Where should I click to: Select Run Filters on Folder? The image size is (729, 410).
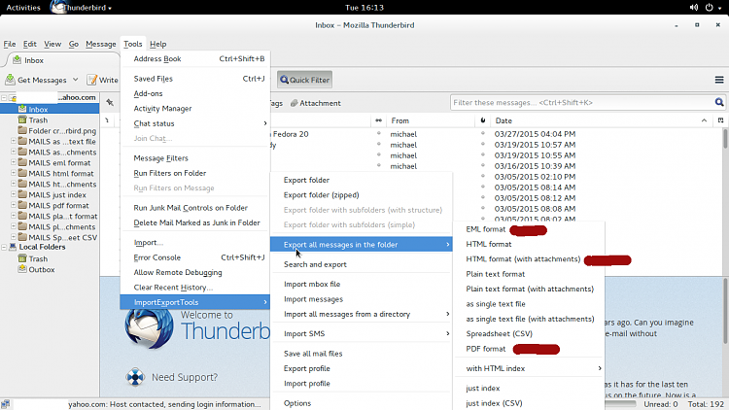194,173
